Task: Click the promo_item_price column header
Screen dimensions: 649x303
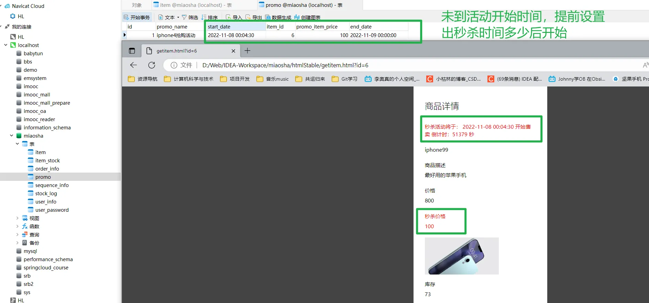Action: tap(322, 27)
